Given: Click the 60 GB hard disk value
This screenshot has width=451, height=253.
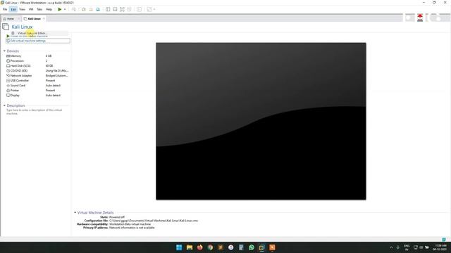Looking at the screenshot, I should pos(49,65).
